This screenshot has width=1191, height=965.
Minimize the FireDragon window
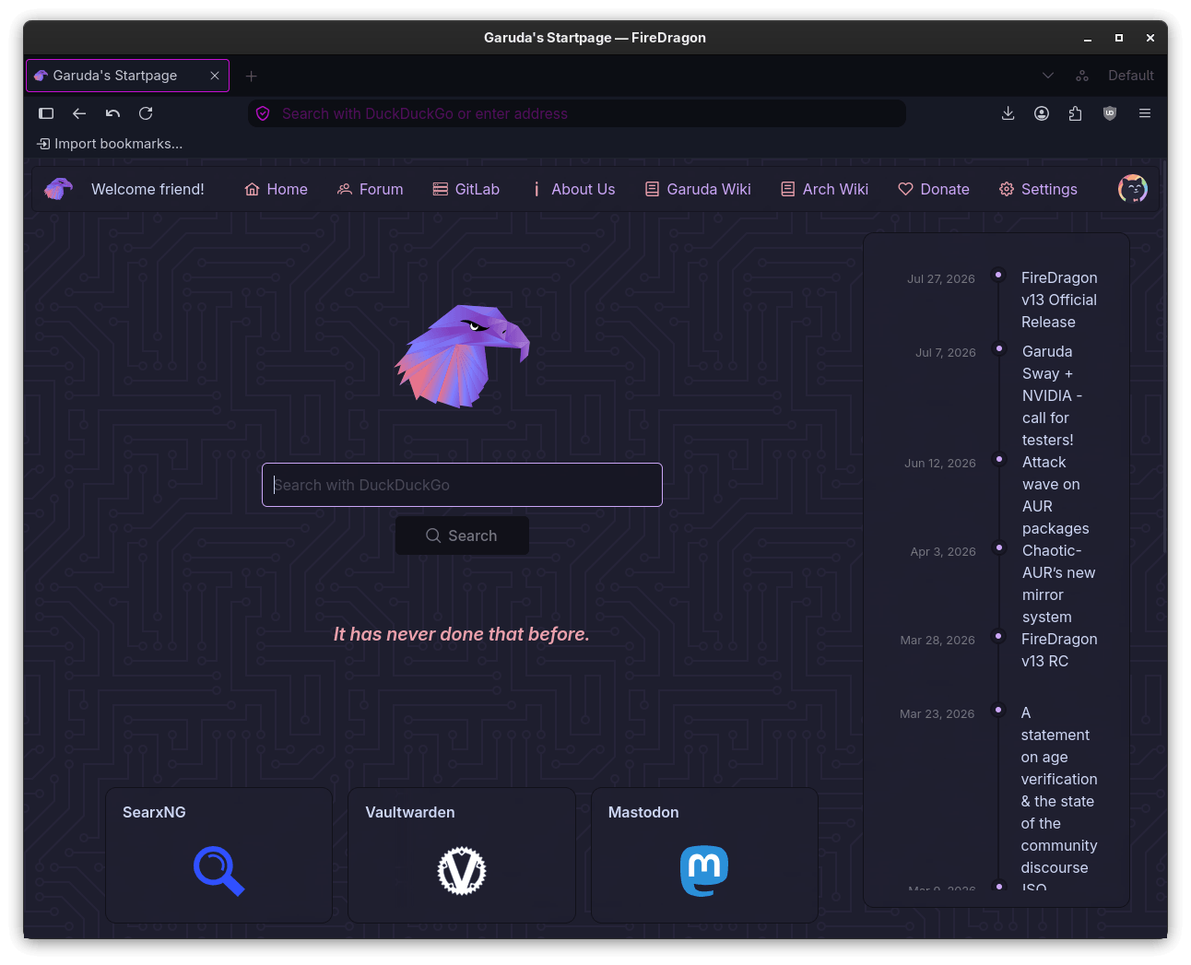point(1088,38)
